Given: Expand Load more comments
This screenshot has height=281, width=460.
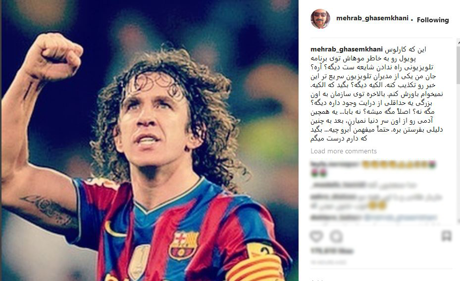Looking at the screenshot, I should point(344,151).
